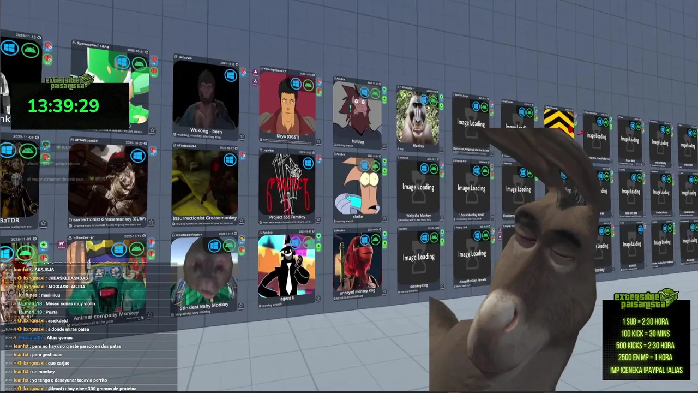
Task: Click Android icon on BaTDR card
Action: point(28,151)
